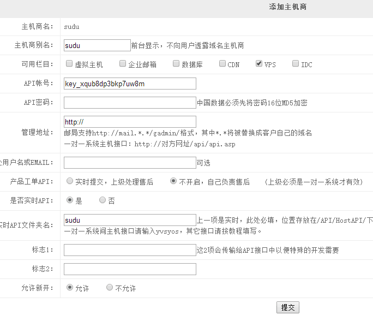Choose 不开启，自己负责售后 radio option

(x=174, y=181)
